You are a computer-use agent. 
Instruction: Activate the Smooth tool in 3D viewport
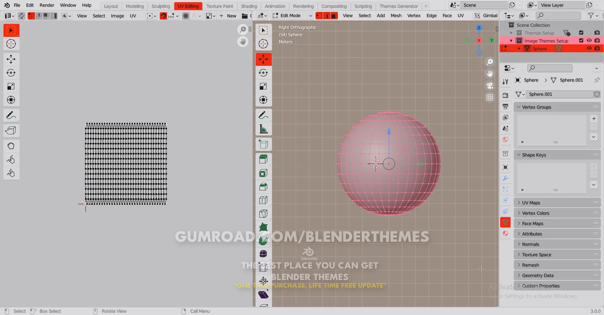point(263,254)
